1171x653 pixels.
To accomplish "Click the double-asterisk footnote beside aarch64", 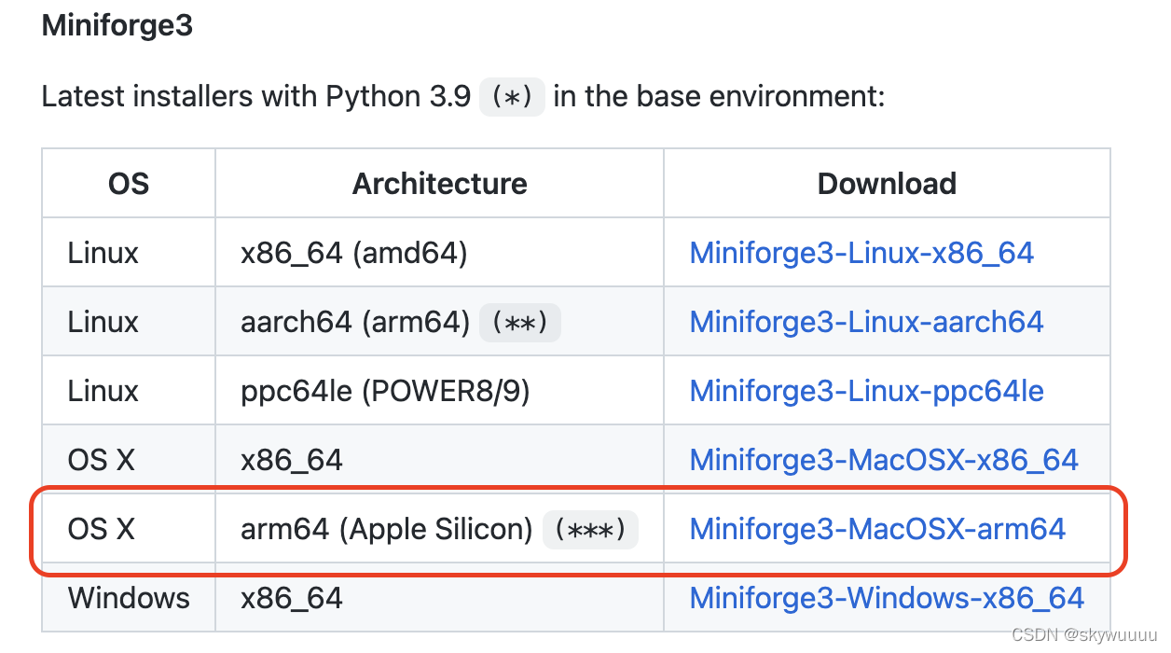I will coord(519,323).
